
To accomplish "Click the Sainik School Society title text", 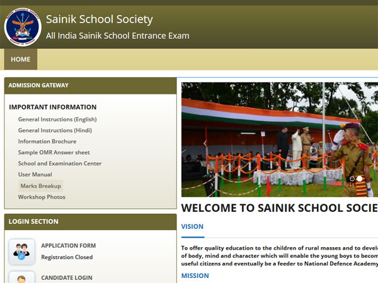I will (x=99, y=19).
